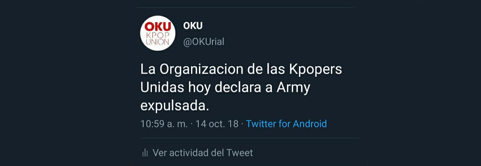Click the tweet activity bar chart icon

[x=145, y=153]
